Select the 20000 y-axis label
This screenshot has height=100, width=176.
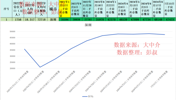(x=12, y=68)
